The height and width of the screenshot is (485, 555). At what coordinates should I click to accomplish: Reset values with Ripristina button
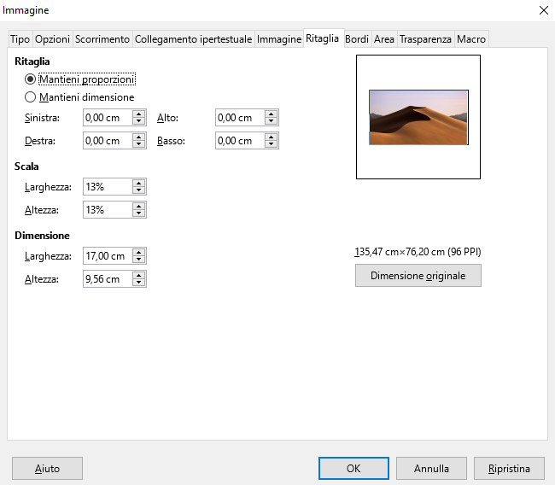point(509,469)
